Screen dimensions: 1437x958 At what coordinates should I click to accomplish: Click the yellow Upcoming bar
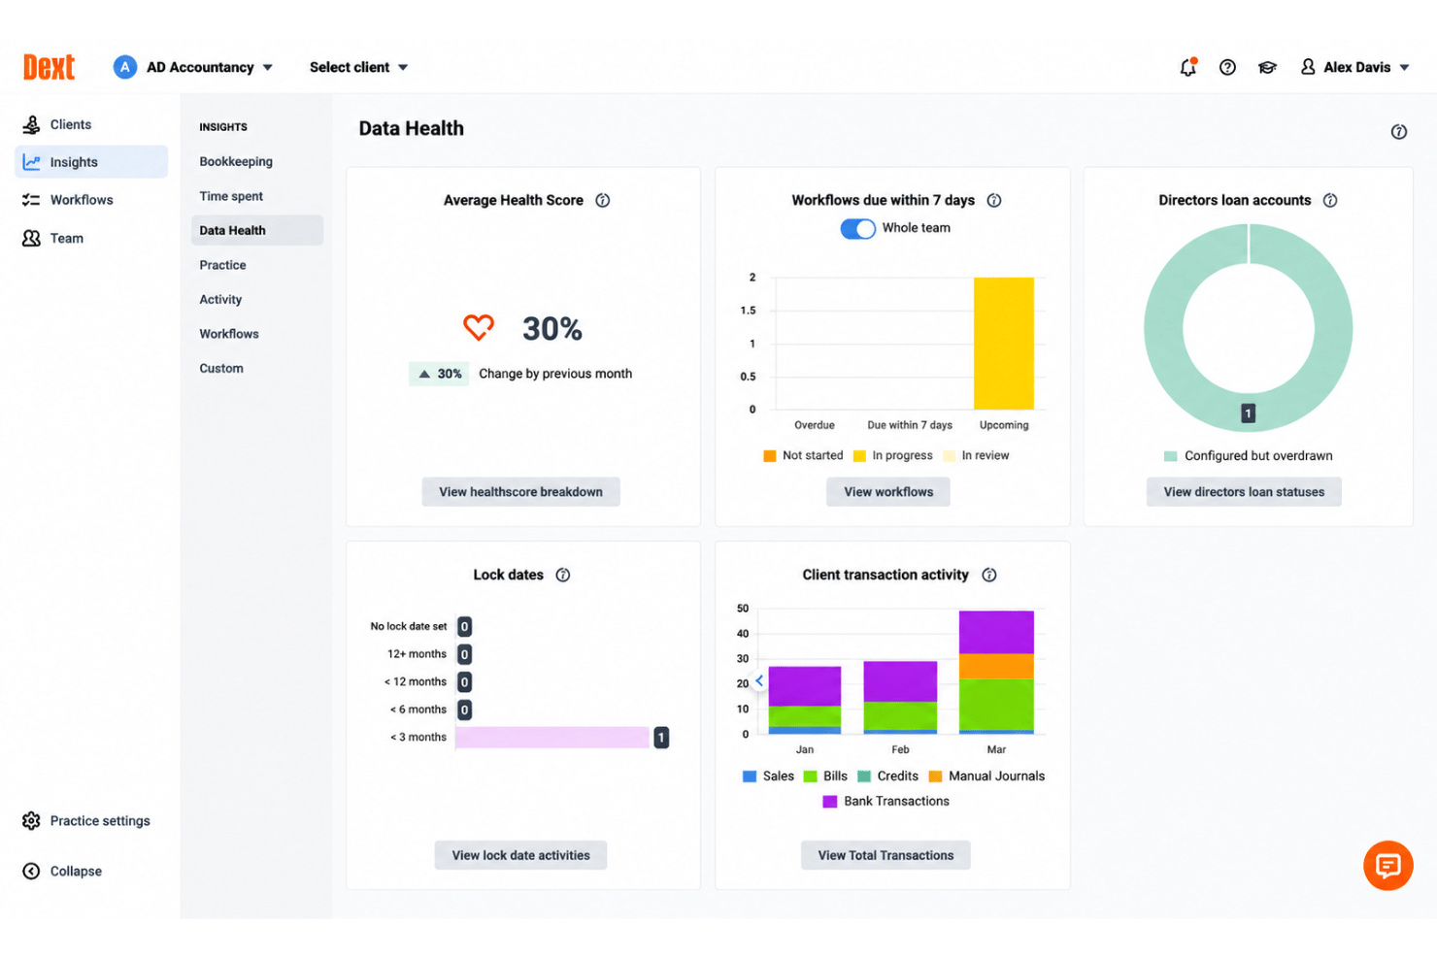(x=1004, y=344)
